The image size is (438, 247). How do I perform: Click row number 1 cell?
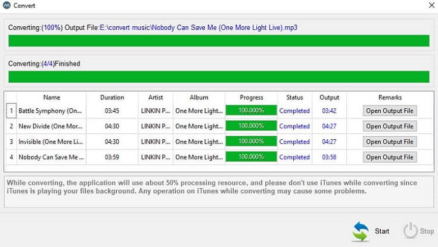[x=11, y=111]
